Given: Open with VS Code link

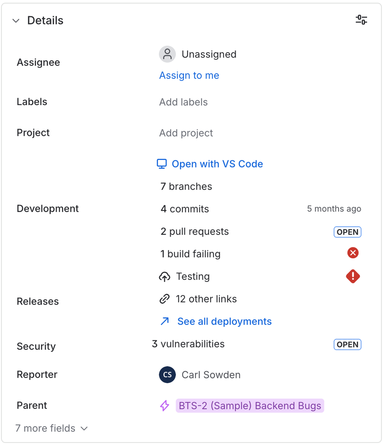Looking at the screenshot, I should coord(217,164).
